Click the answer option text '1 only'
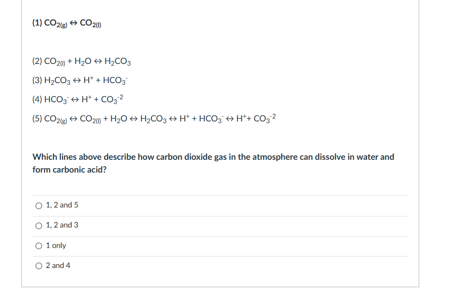 click(x=56, y=245)
